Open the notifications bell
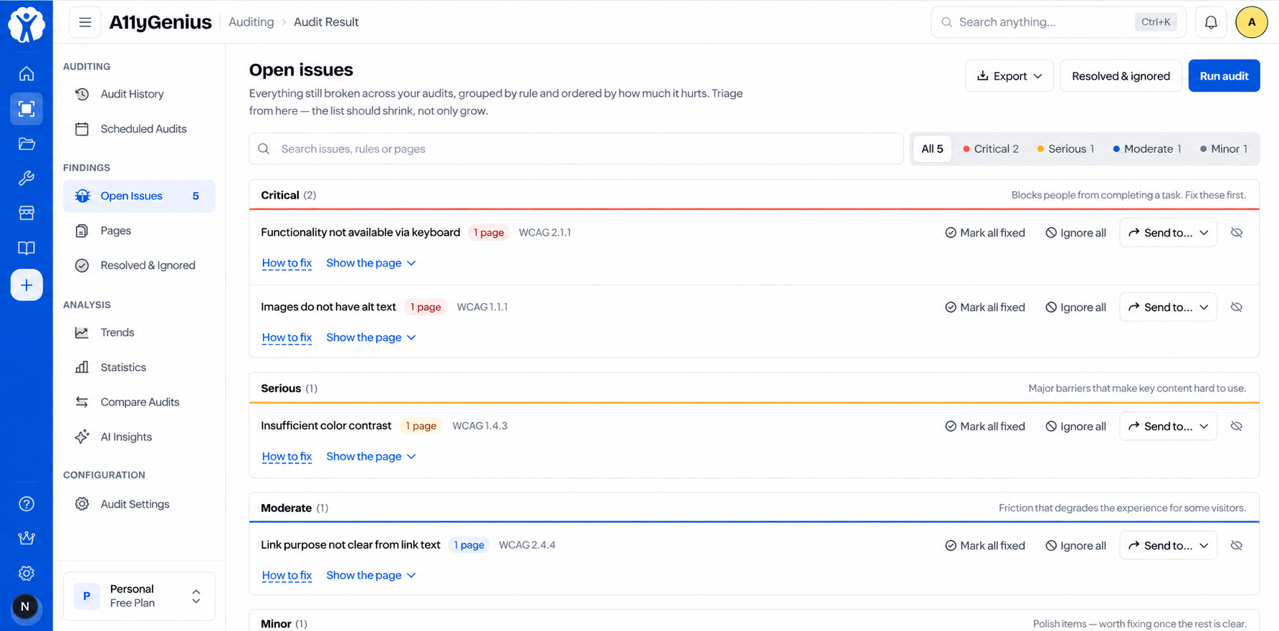Screen dimensions: 1279x631 [x=1211, y=22]
